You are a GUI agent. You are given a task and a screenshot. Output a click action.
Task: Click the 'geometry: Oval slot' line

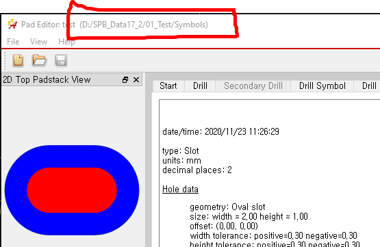coord(227,207)
